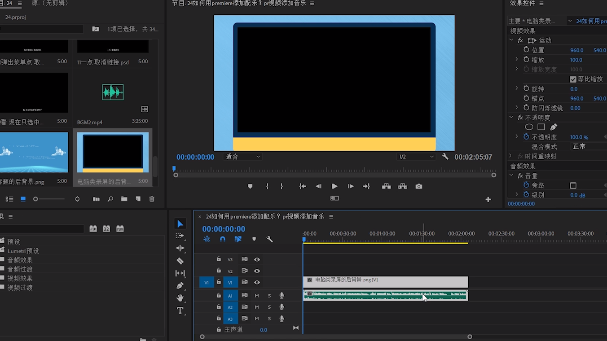The width and height of the screenshot is (607, 341).
Task: Toggle uniform scale checkbox 等比缩放
Action: [573, 79]
